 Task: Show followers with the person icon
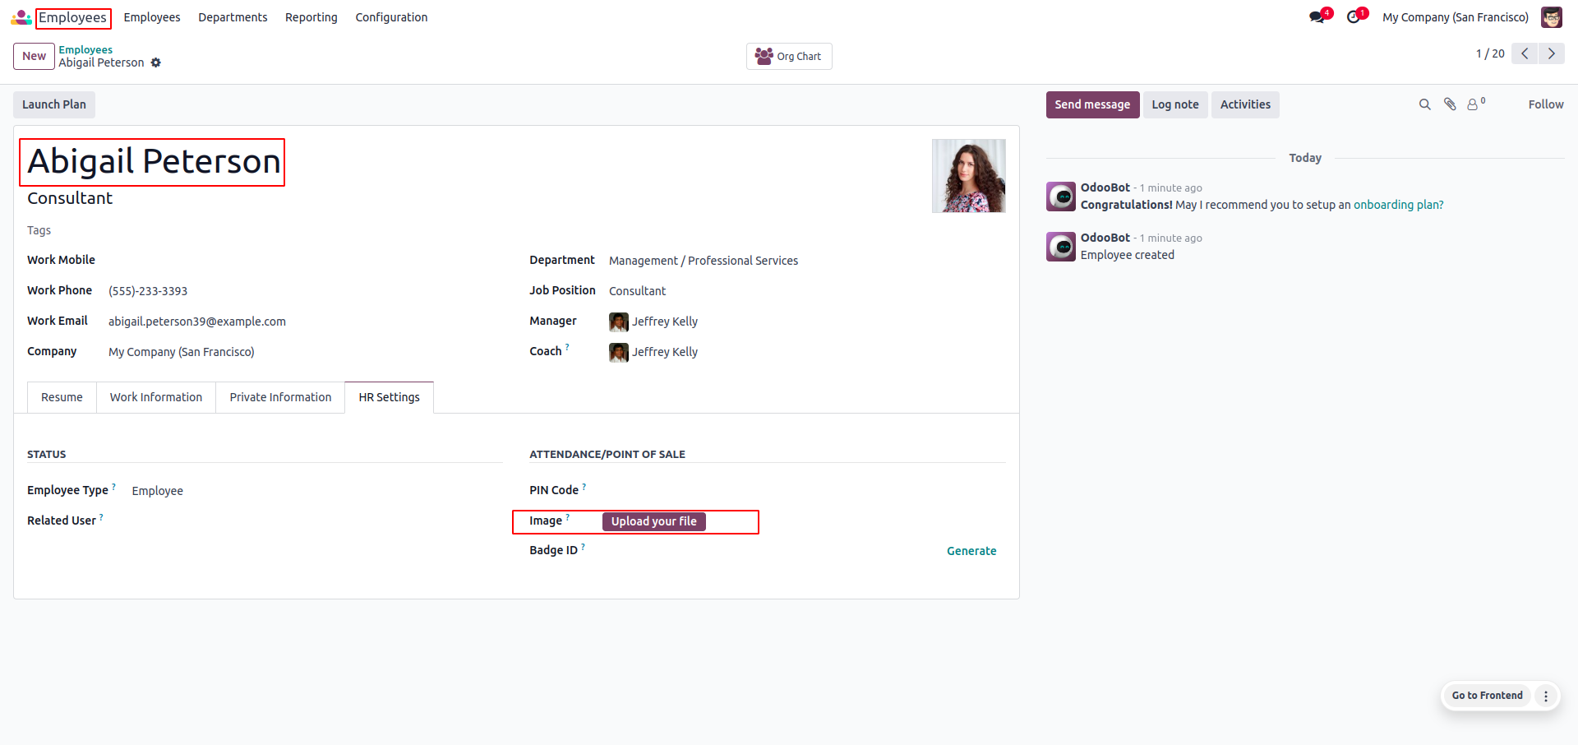point(1474,104)
